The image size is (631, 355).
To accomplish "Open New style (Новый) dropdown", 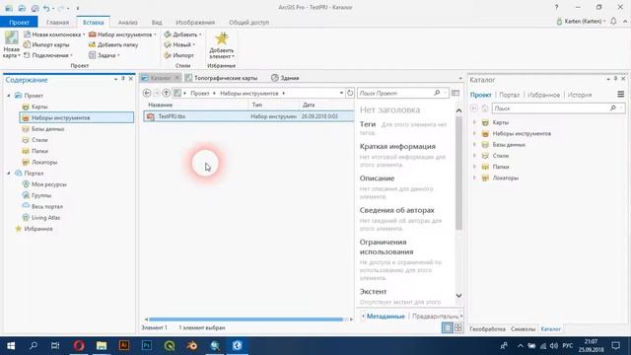I will [179, 44].
